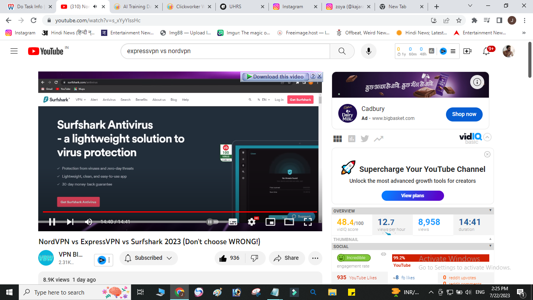Viewport: 533px width, 300px height.
Task: Collapse the vidIQ panel chevron
Action: click(487, 137)
